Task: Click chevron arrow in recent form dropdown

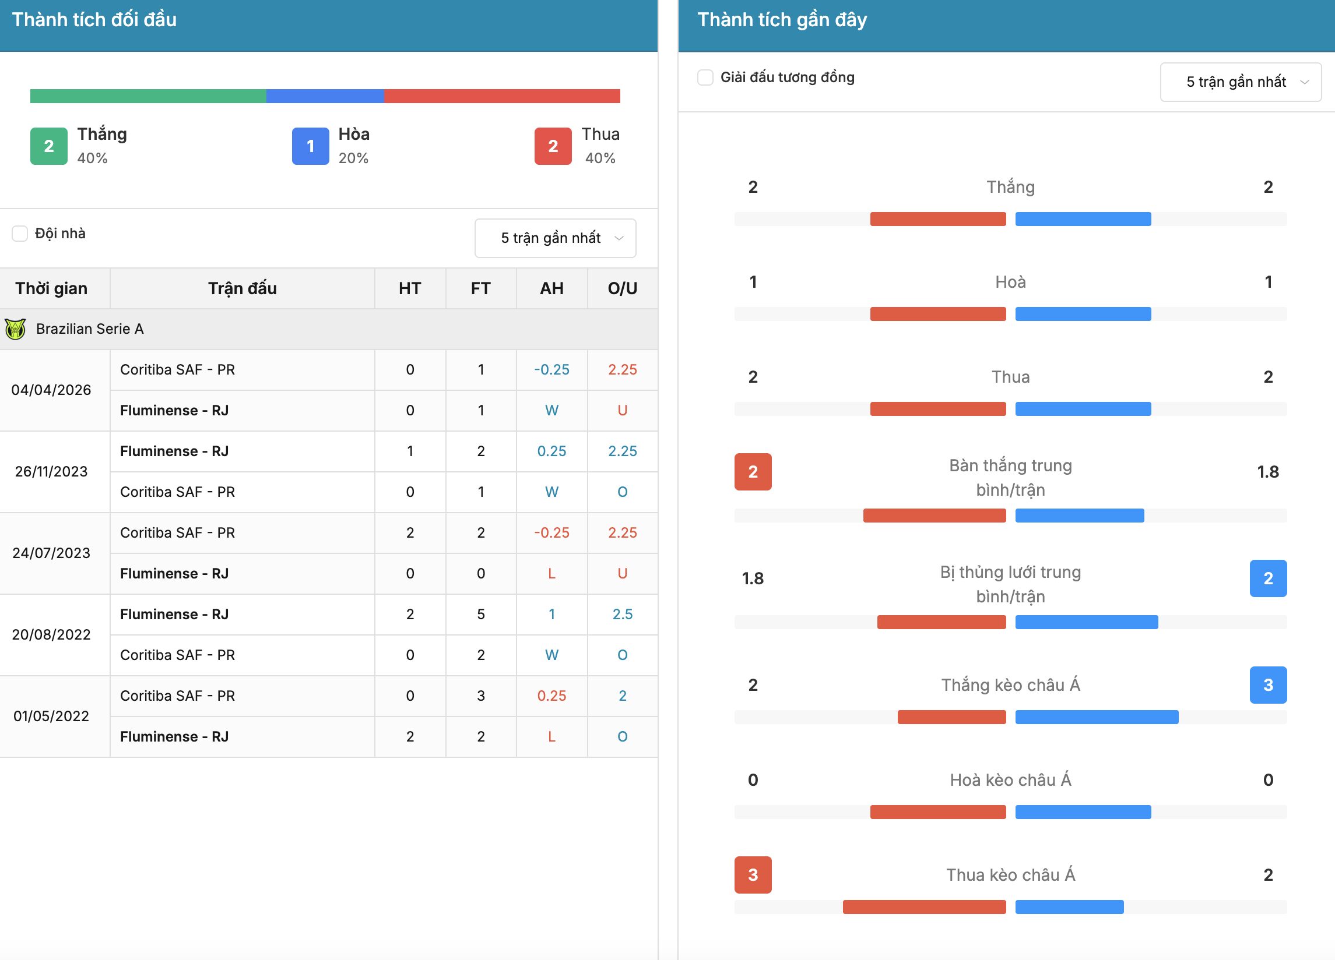Action: click(1304, 82)
